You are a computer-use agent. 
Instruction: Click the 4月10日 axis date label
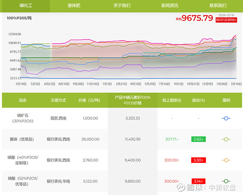[135, 84]
